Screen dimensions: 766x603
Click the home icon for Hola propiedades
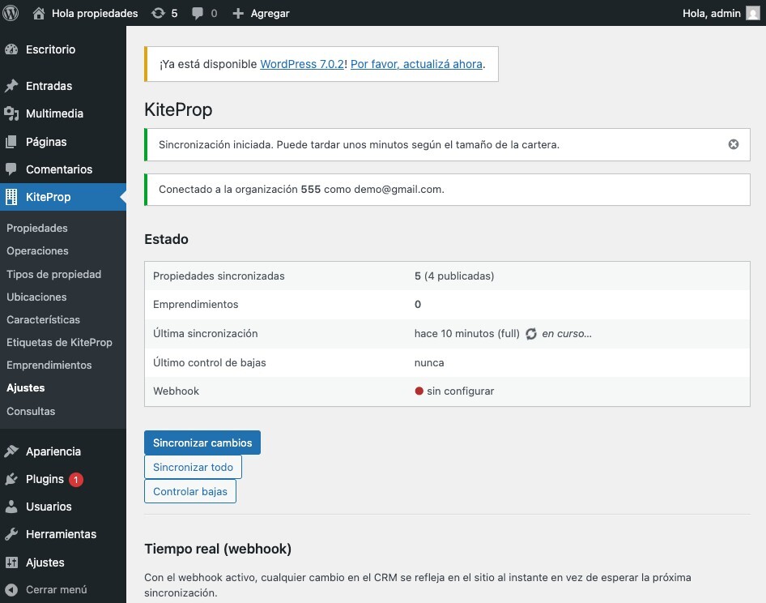(39, 13)
